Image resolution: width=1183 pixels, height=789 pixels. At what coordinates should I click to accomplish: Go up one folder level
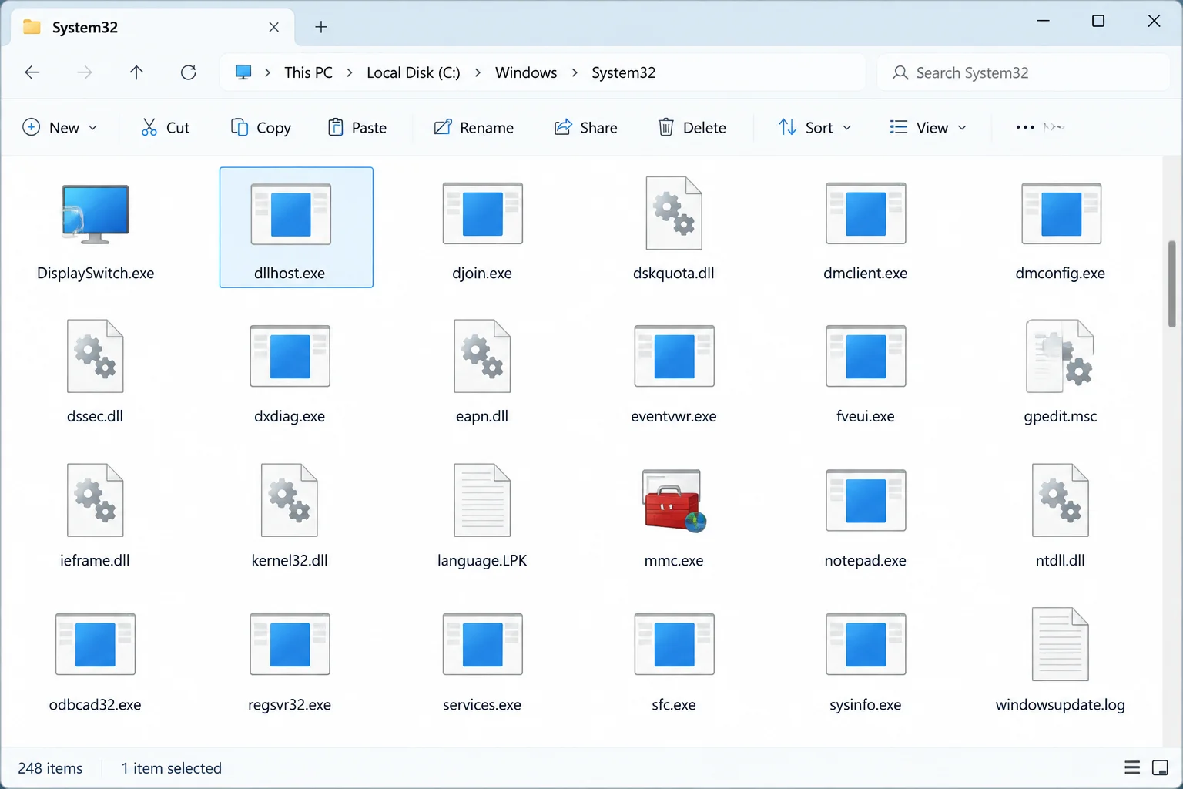pyautogui.click(x=136, y=72)
